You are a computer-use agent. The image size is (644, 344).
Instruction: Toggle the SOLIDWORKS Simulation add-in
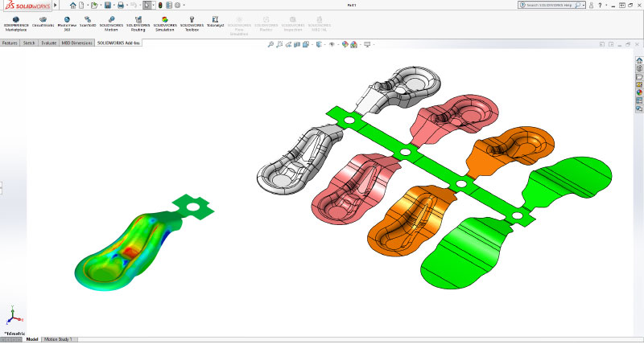pos(165,24)
